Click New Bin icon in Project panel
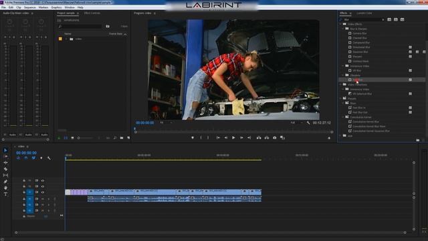Image resolution: width=428 pixels, height=241 pixels. [x=122, y=138]
